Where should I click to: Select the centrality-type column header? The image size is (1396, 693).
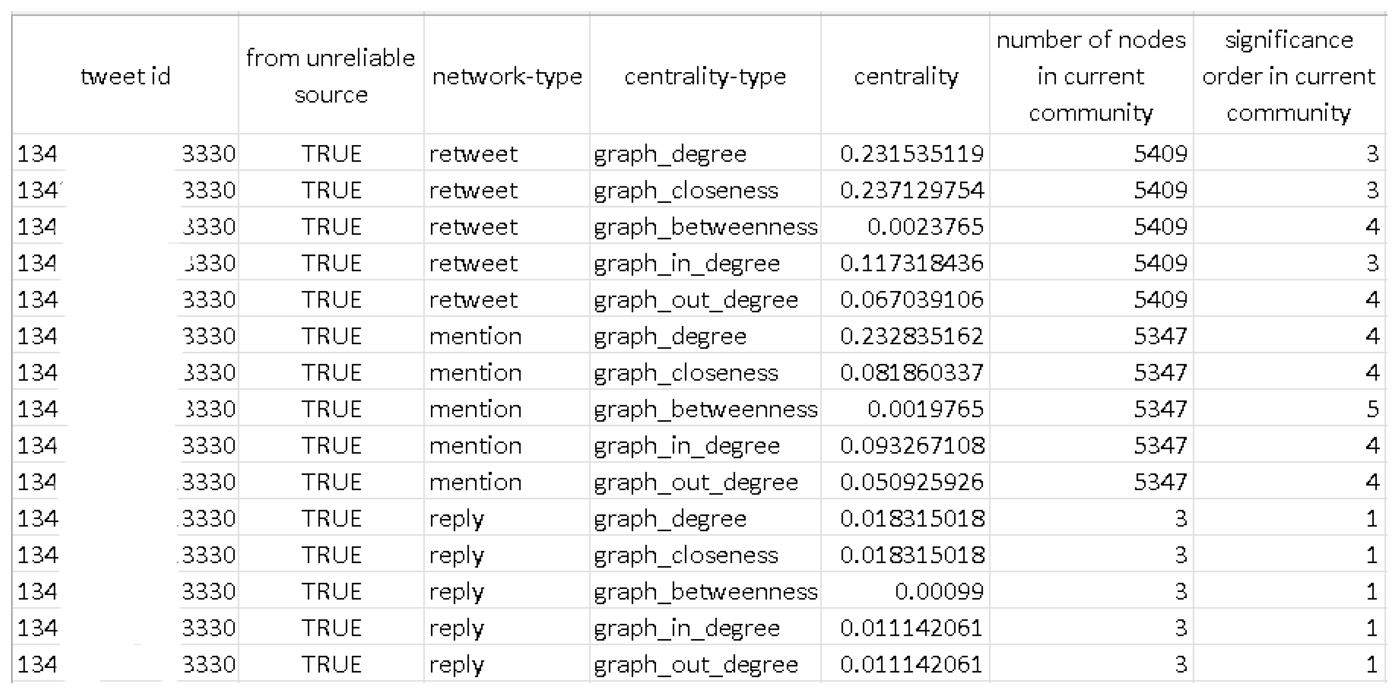click(705, 75)
